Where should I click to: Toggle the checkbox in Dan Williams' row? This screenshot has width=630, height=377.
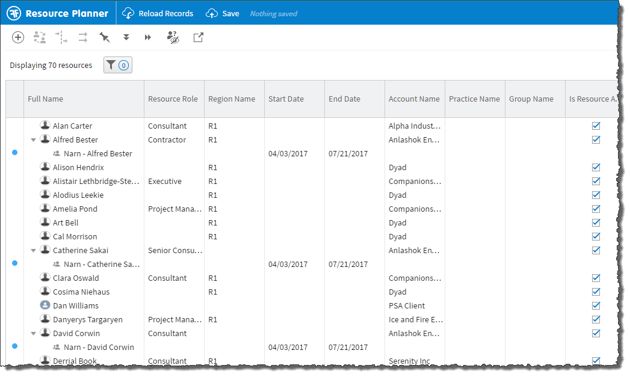click(596, 306)
